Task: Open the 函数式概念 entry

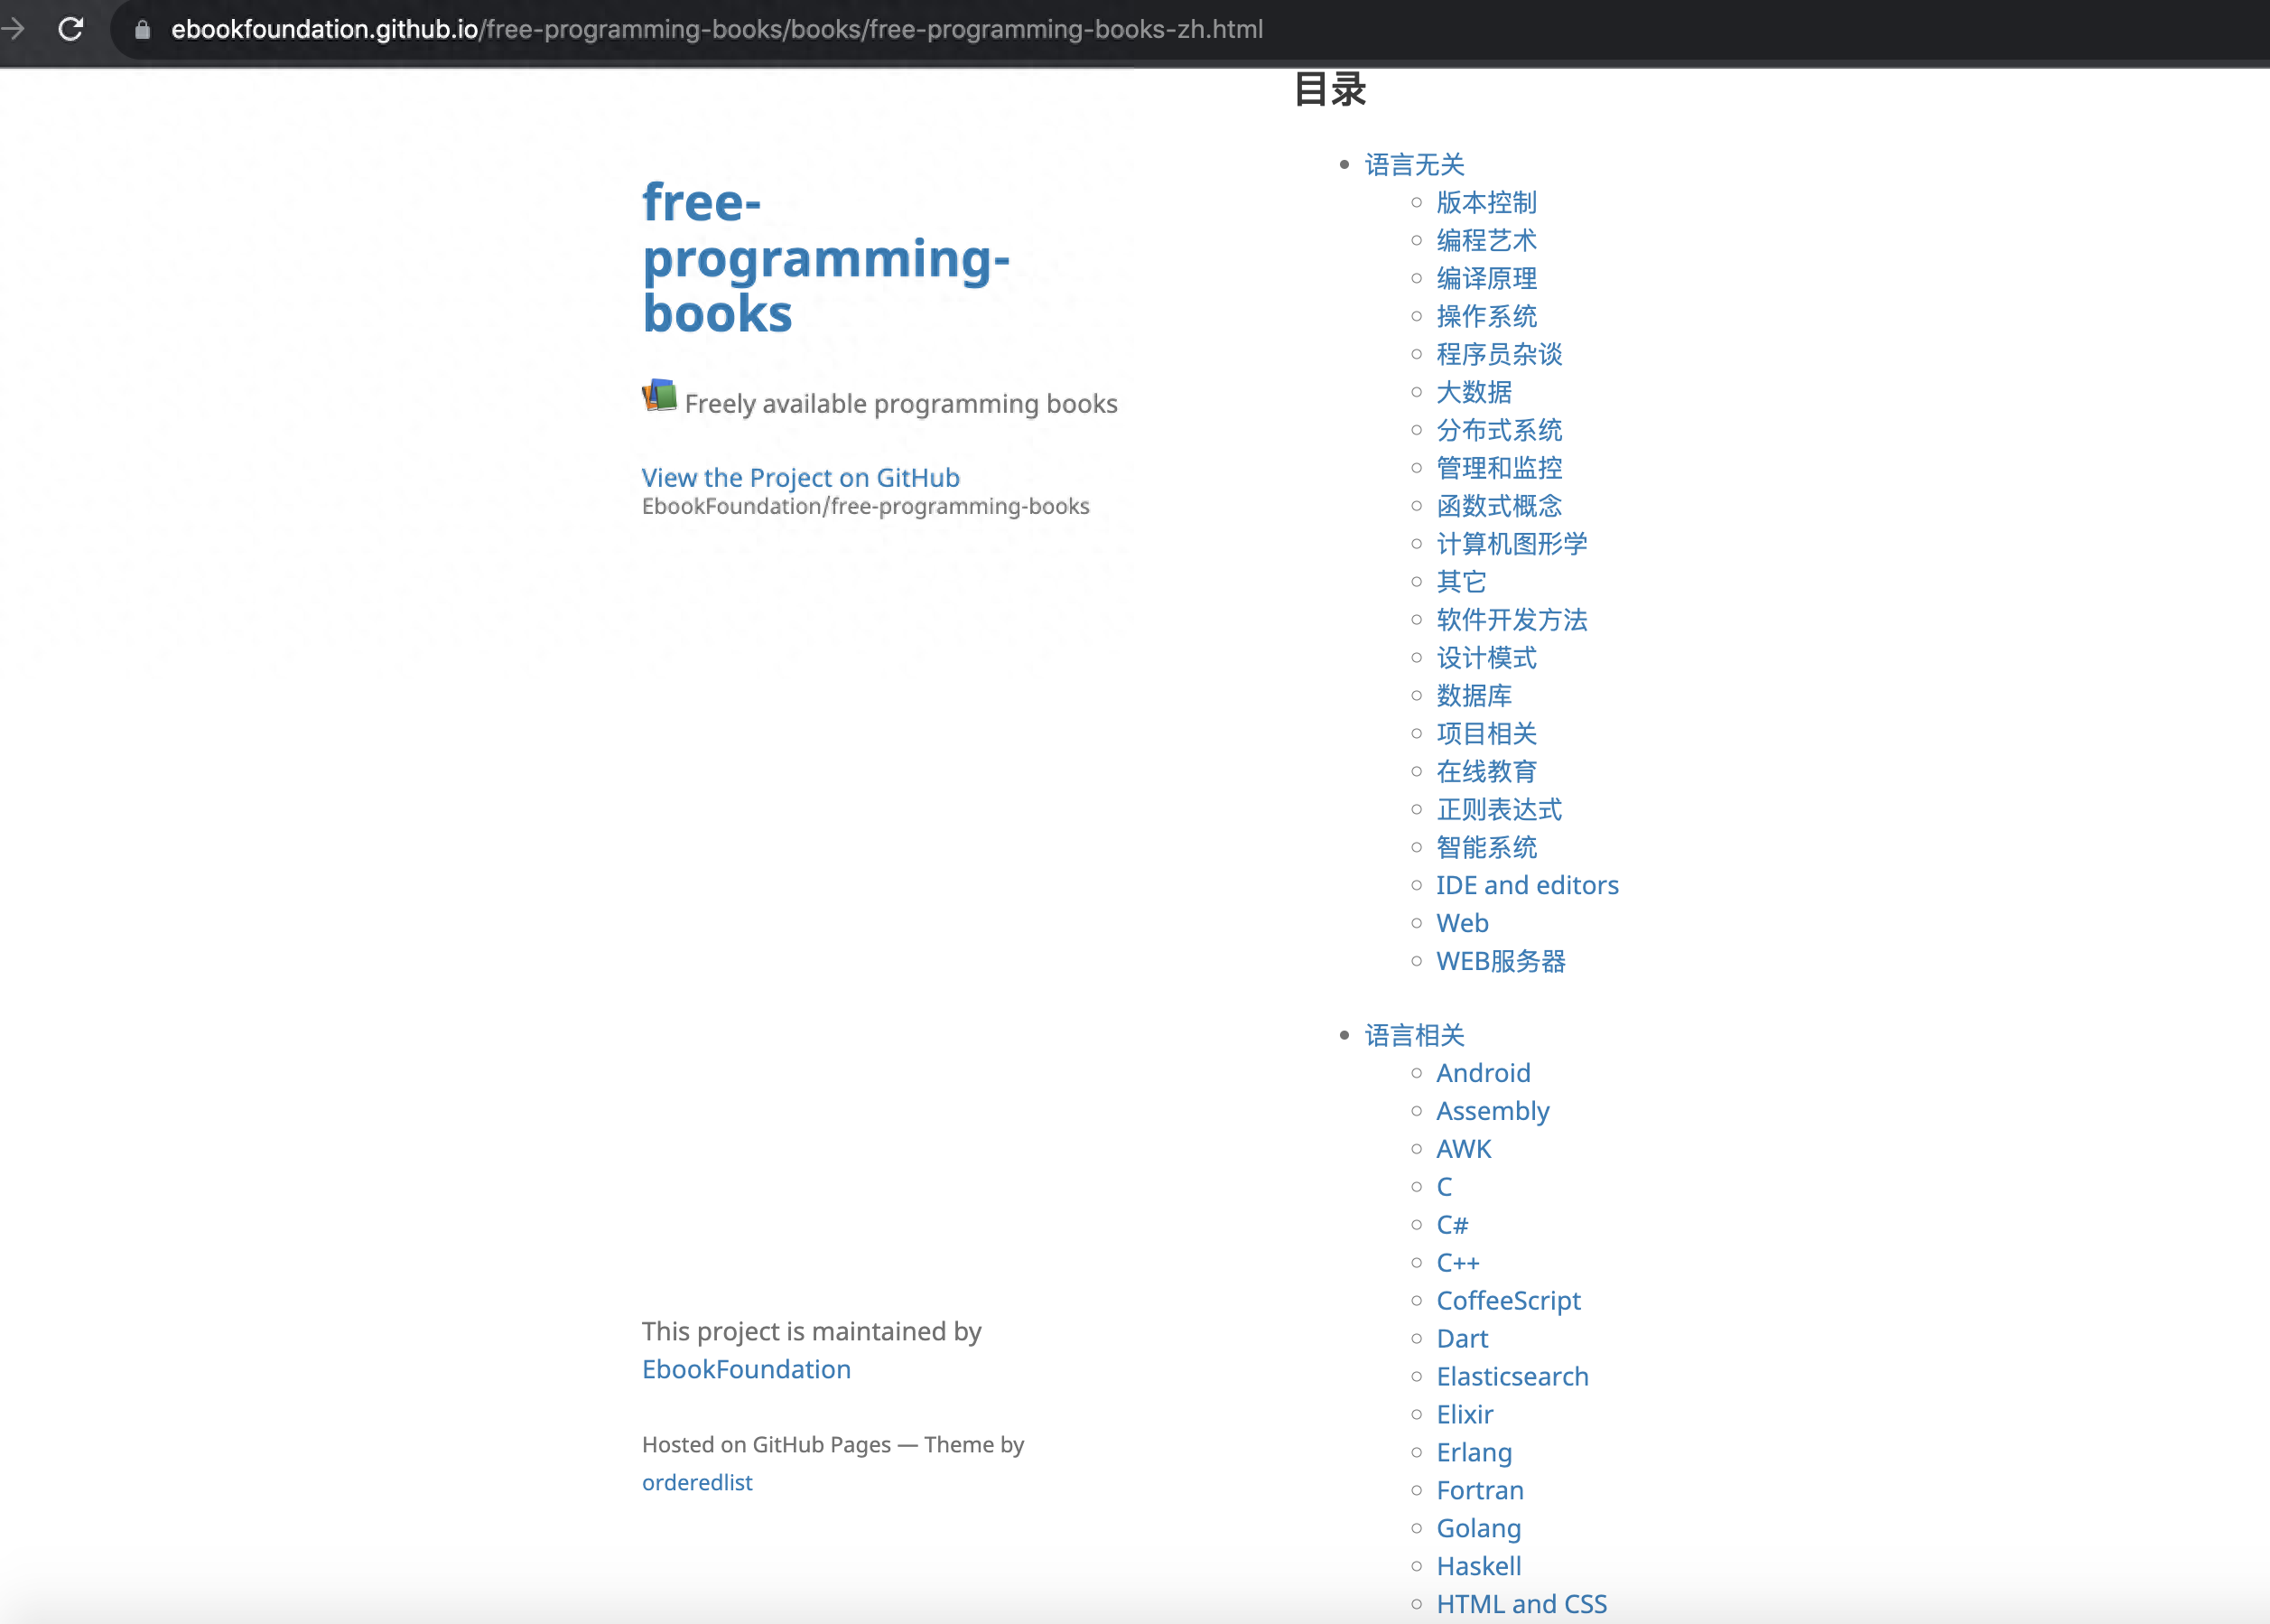Action: point(1500,506)
